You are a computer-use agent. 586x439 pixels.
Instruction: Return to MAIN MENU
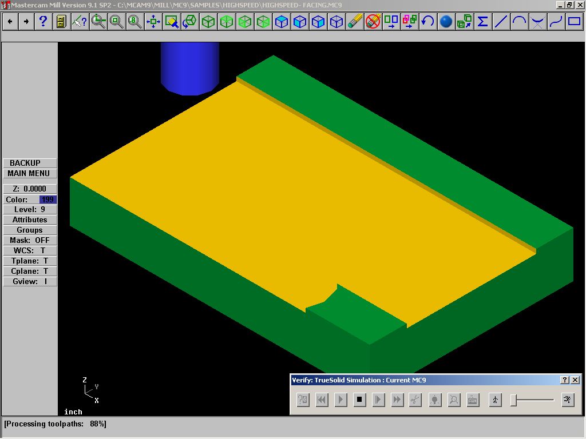click(x=30, y=174)
